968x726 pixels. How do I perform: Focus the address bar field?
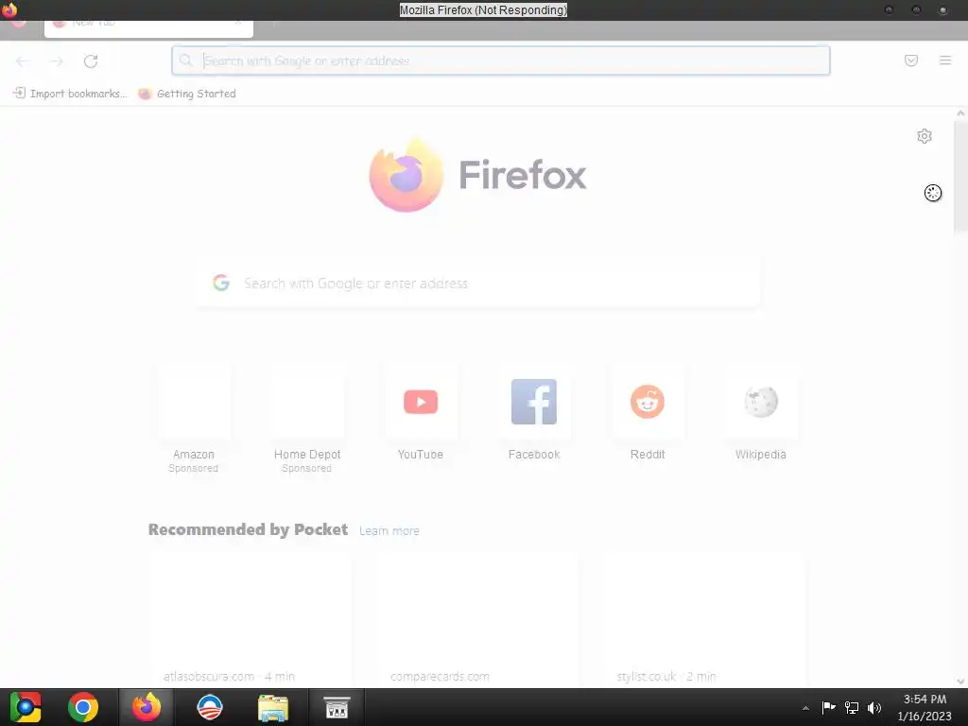[501, 60]
